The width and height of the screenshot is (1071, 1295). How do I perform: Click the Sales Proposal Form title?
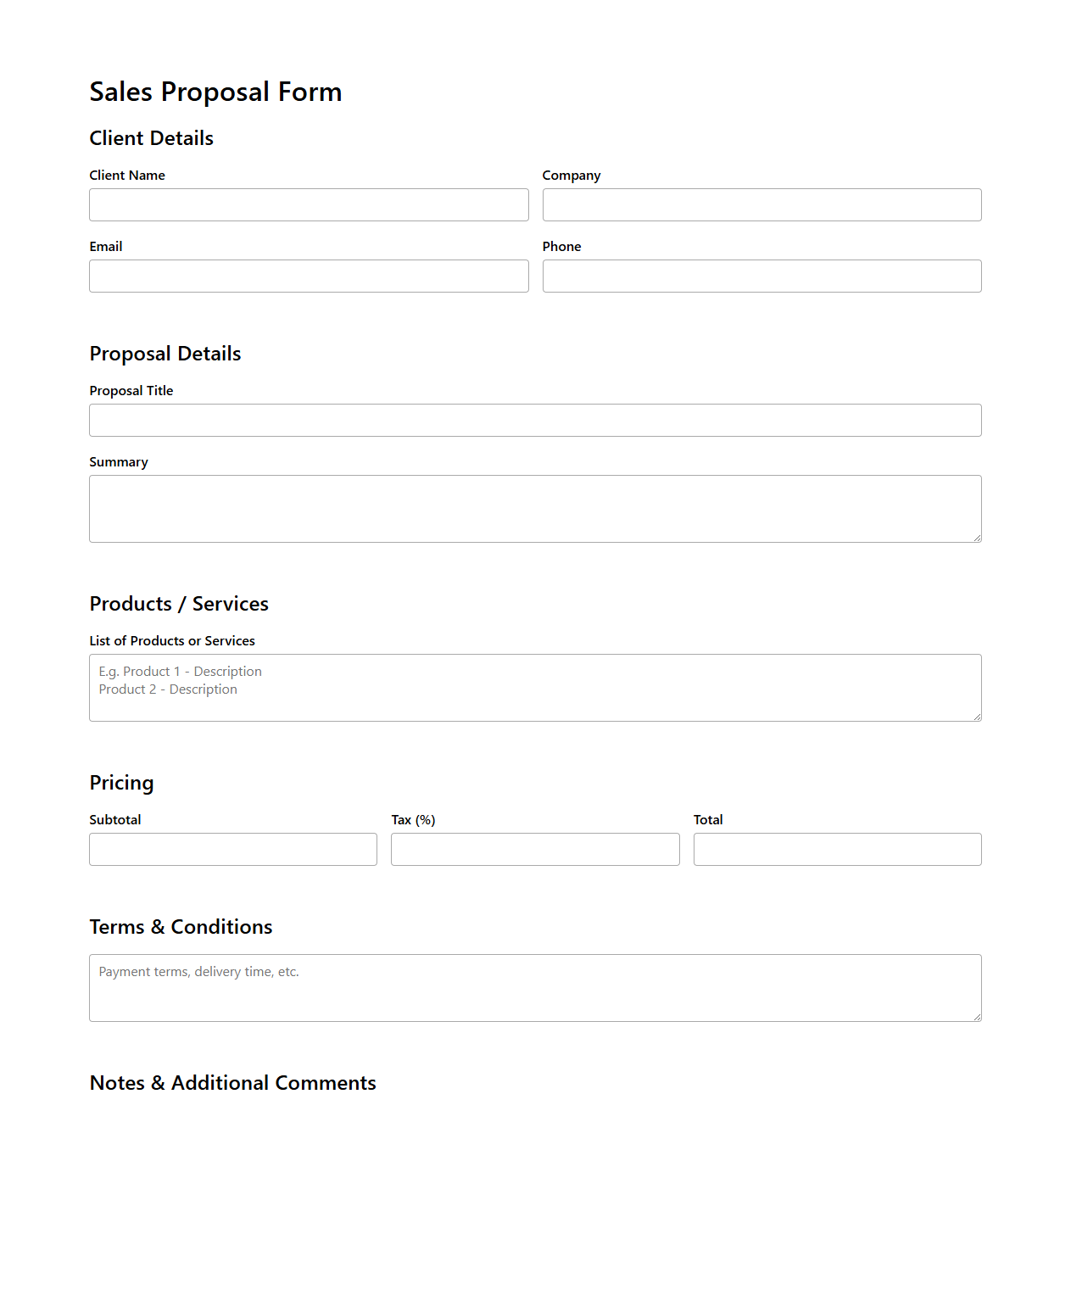click(x=216, y=92)
